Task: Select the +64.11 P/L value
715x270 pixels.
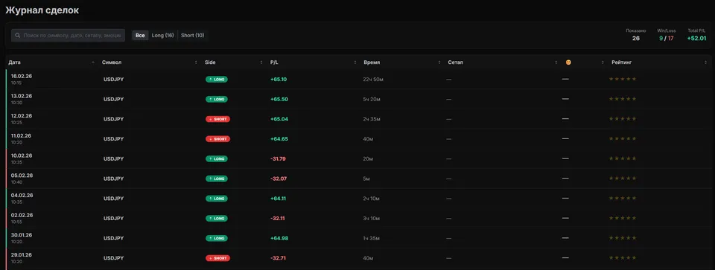Action: pyautogui.click(x=278, y=199)
